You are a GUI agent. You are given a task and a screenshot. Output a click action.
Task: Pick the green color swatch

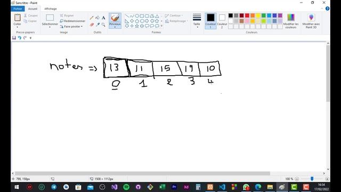click(x=264, y=15)
